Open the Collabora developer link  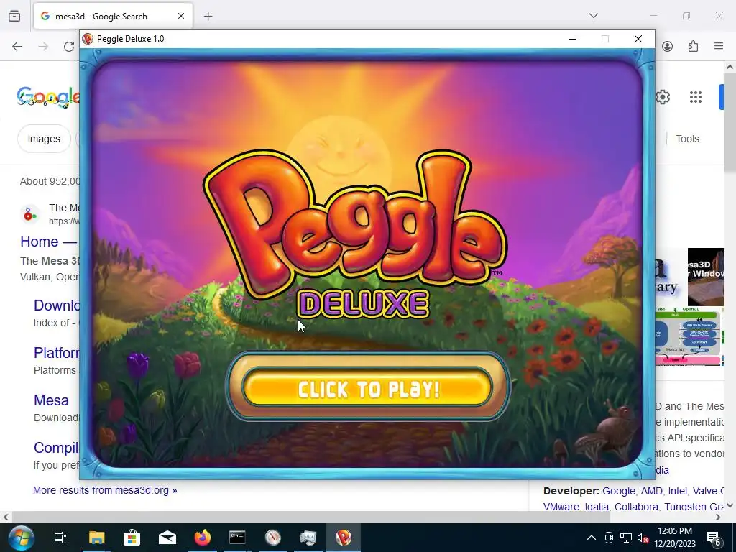[x=636, y=507]
